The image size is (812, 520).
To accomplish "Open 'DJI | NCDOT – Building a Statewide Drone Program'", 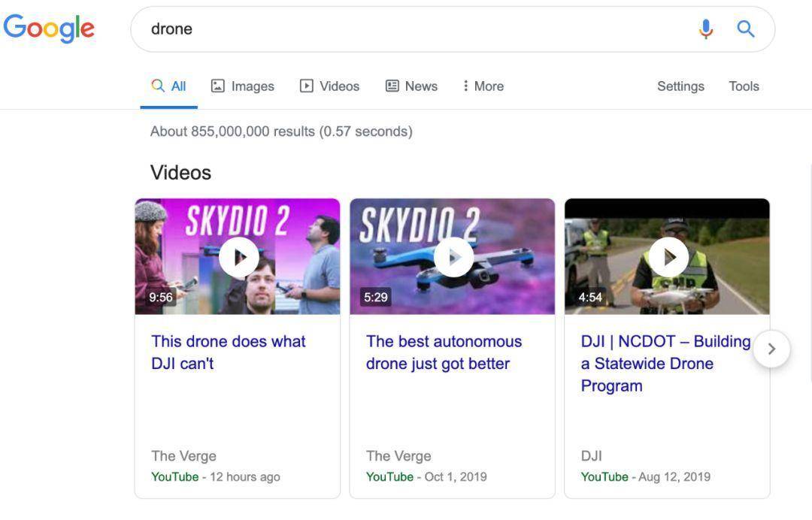I will coord(665,364).
